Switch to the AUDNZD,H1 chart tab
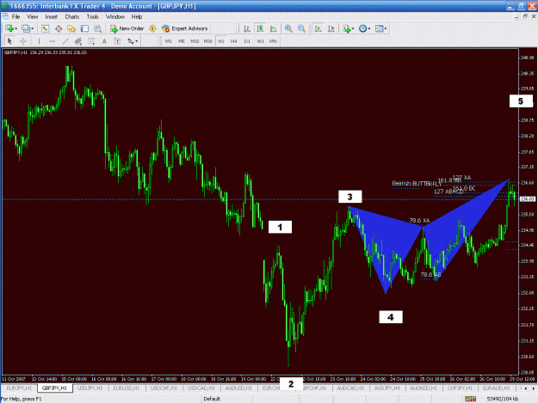538x403 pixels. click(424, 388)
